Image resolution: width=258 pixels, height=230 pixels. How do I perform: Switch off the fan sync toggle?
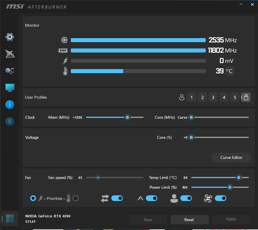221,198
